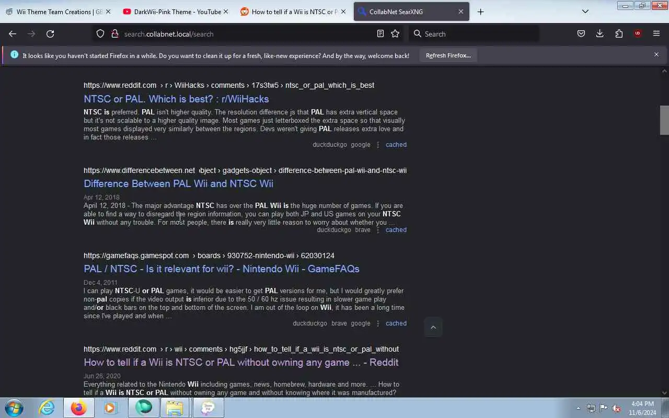Image resolution: width=669 pixels, height=418 pixels.
Task: Click the 'Jun 26, 2020' result date
Action: (x=102, y=376)
